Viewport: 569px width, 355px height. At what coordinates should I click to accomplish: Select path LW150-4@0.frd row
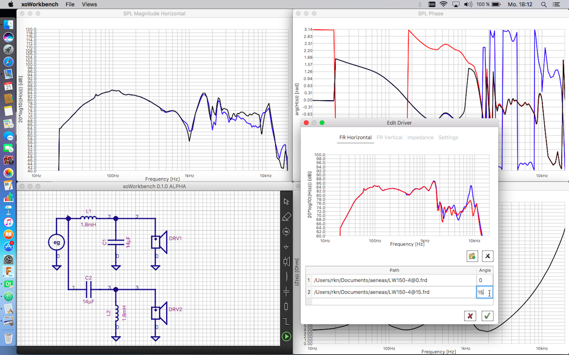394,280
